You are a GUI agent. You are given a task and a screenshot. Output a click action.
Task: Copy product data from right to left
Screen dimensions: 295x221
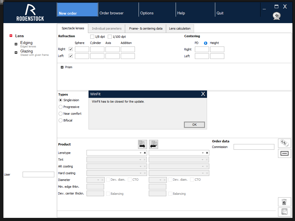click(x=154, y=144)
